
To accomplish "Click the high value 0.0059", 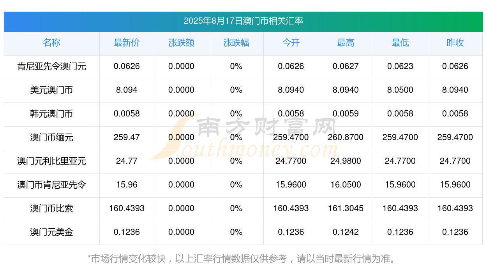I will click(346, 114).
